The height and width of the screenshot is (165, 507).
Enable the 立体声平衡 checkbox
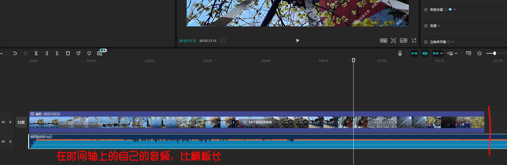(x=426, y=42)
